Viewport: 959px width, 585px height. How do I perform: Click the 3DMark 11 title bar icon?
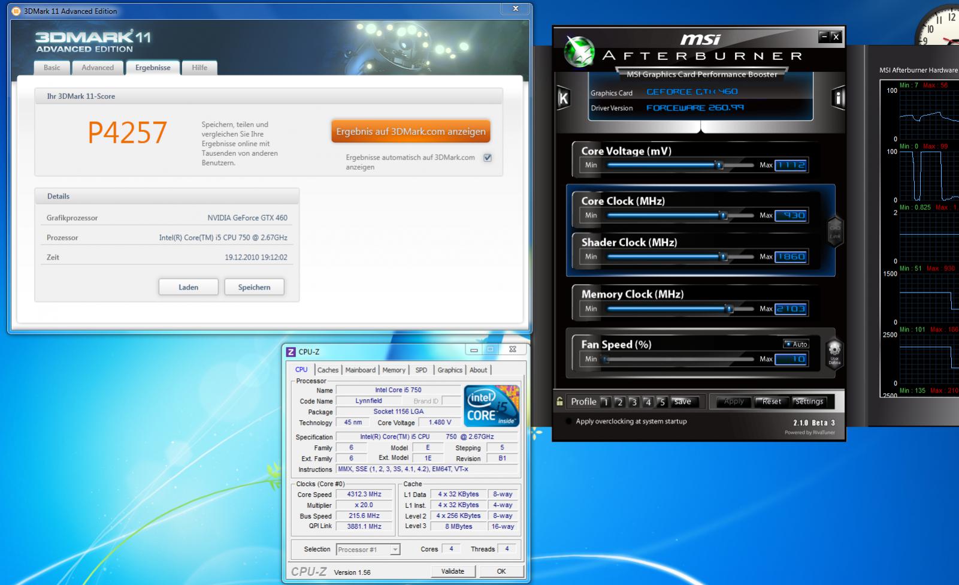coord(16,11)
